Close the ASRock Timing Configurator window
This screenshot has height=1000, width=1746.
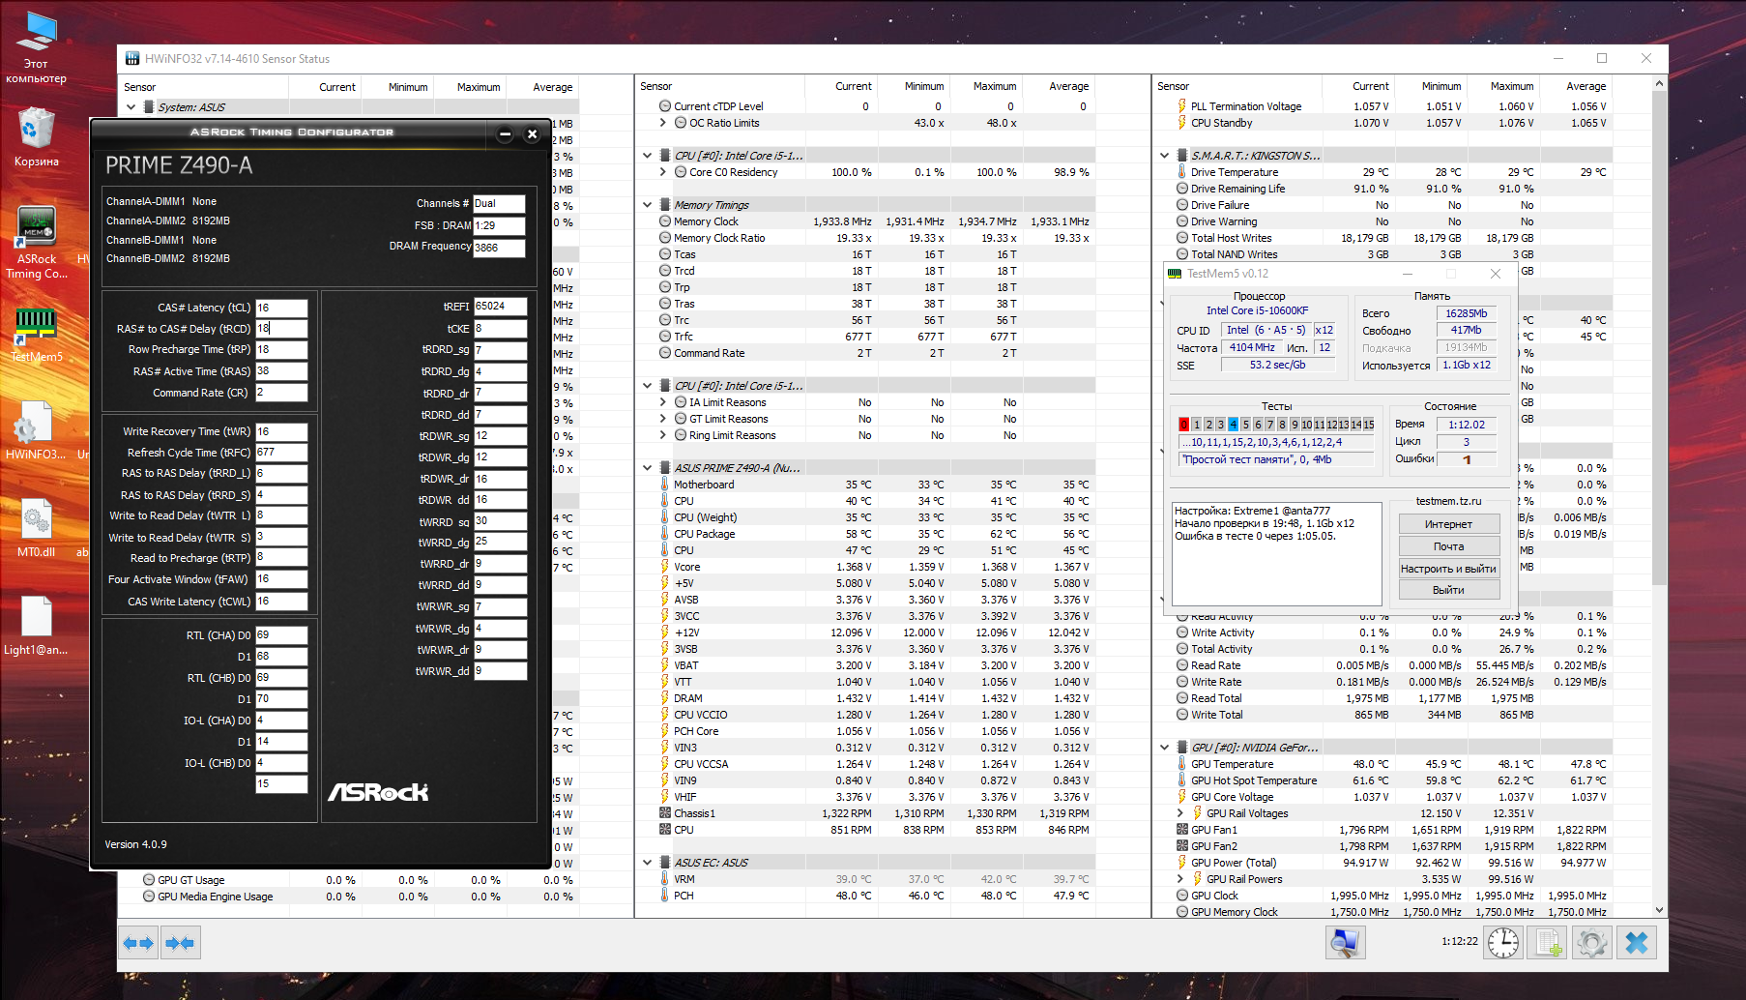tap(532, 134)
